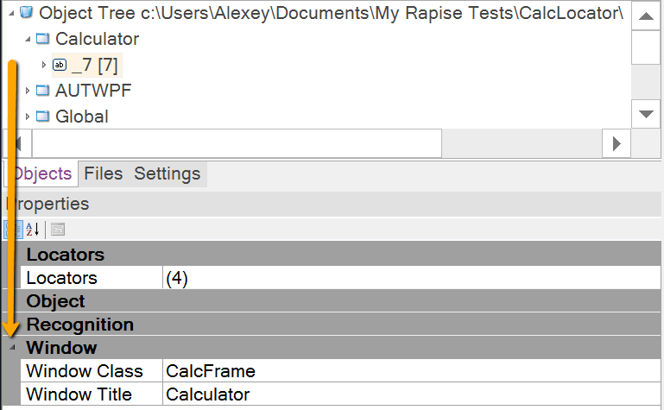664x410 pixels.
Task: Collapse the Calculator tree node
Action: click(28, 39)
